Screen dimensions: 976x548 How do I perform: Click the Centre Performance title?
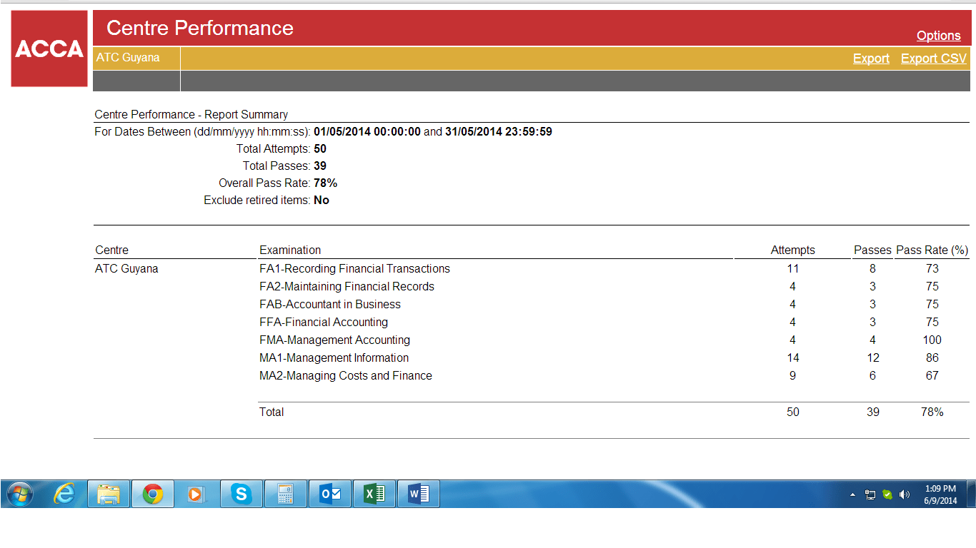point(200,28)
